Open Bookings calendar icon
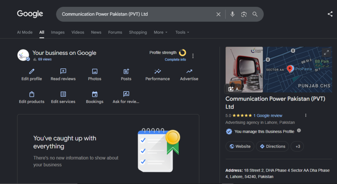The image size is (337, 184). pyautogui.click(x=95, y=94)
